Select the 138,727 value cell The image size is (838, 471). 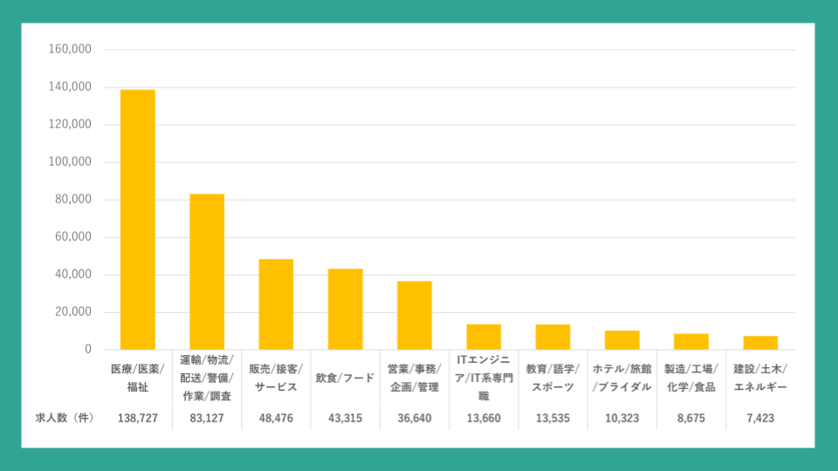coord(137,419)
